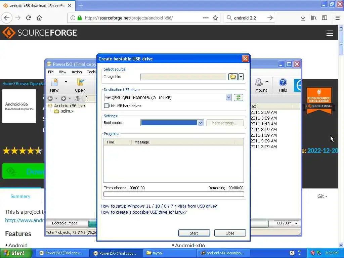Open dropdown arrow beside image file browse button

pyautogui.click(x=241, y=77)
